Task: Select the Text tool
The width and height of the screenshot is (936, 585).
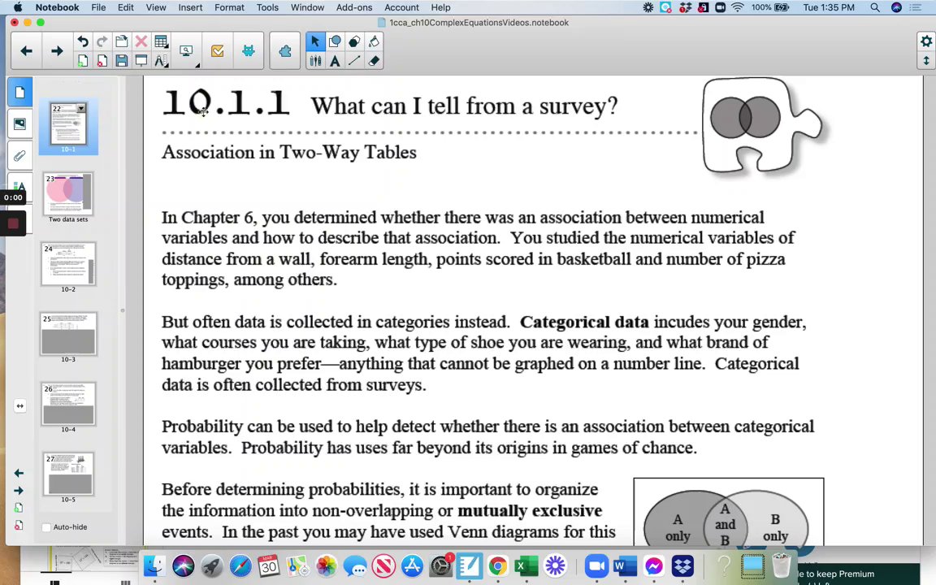Action: click(335, 60)
